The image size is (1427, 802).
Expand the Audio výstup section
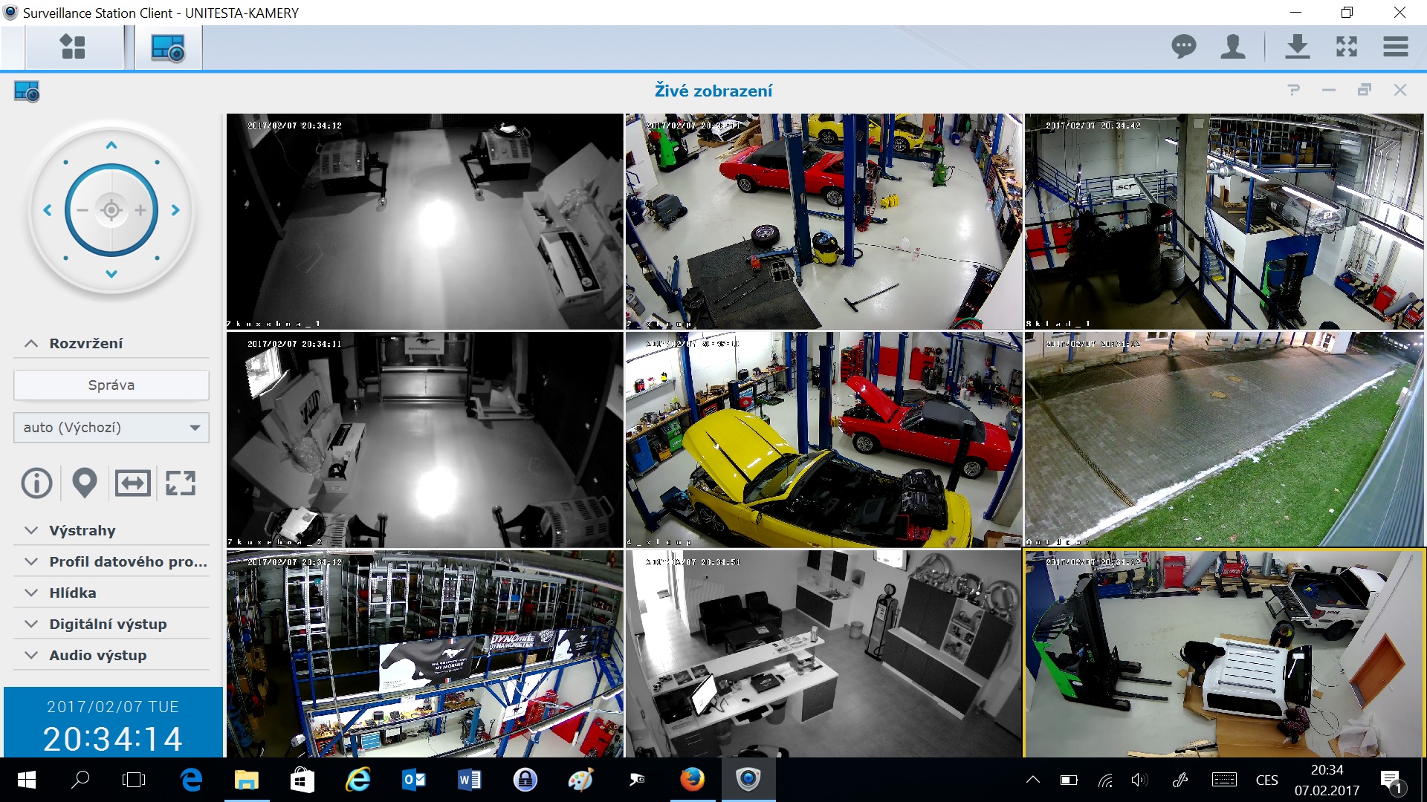(97, 655)
